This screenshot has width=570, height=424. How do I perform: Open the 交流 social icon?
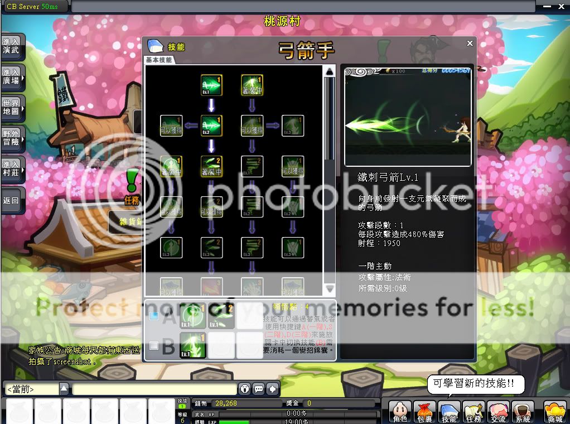click(x=498, y=412)
